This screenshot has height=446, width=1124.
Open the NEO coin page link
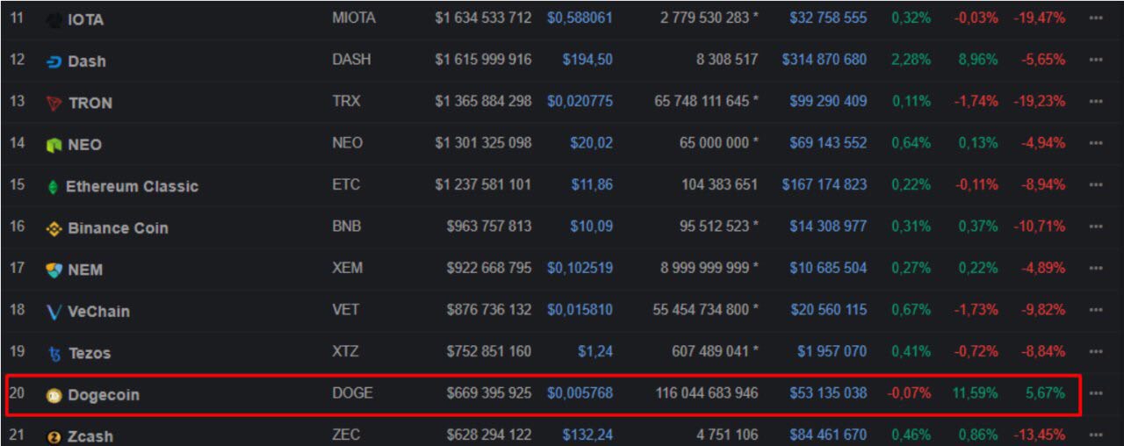(85, 145)
